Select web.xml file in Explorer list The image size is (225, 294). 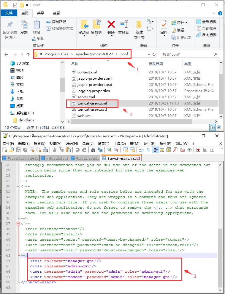tap(84, 116)
